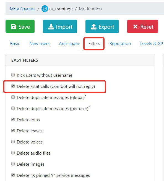Select the Filters tab
164x181 pixels.
pyautogui.click(x=94, y=44)
